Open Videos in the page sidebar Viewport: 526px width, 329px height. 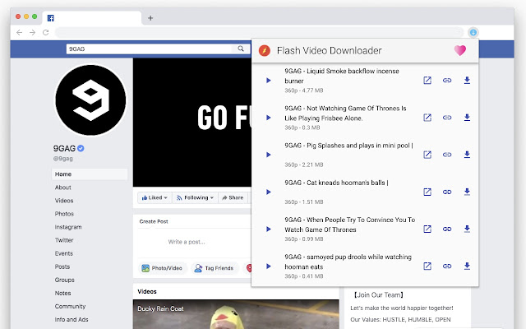tap(64, 200)
